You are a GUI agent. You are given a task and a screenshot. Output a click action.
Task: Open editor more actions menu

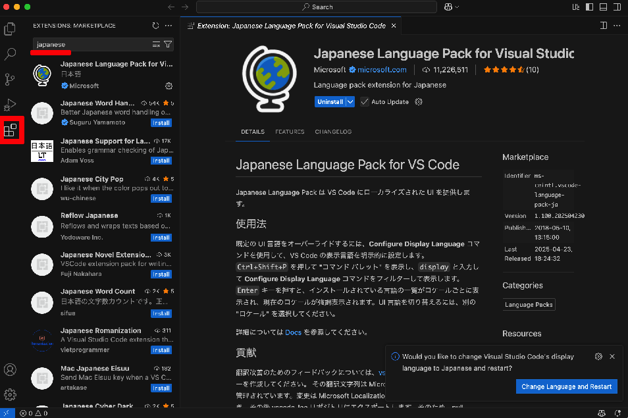(x=617, y=26)
